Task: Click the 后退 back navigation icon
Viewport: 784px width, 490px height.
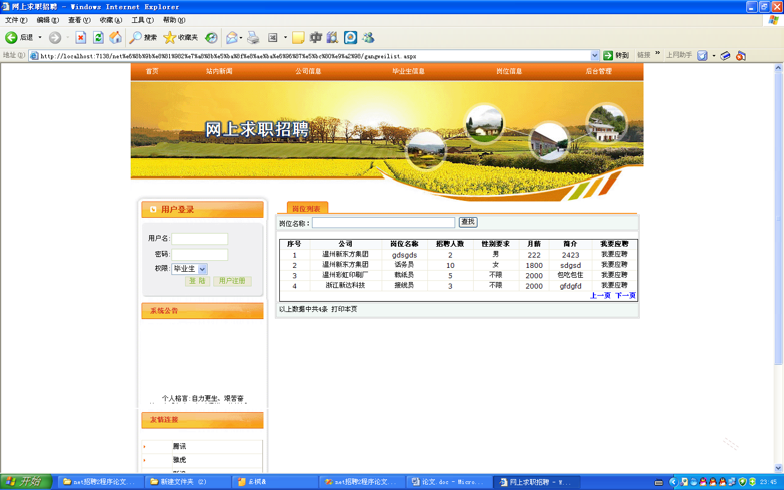Action: click(11, 37)
